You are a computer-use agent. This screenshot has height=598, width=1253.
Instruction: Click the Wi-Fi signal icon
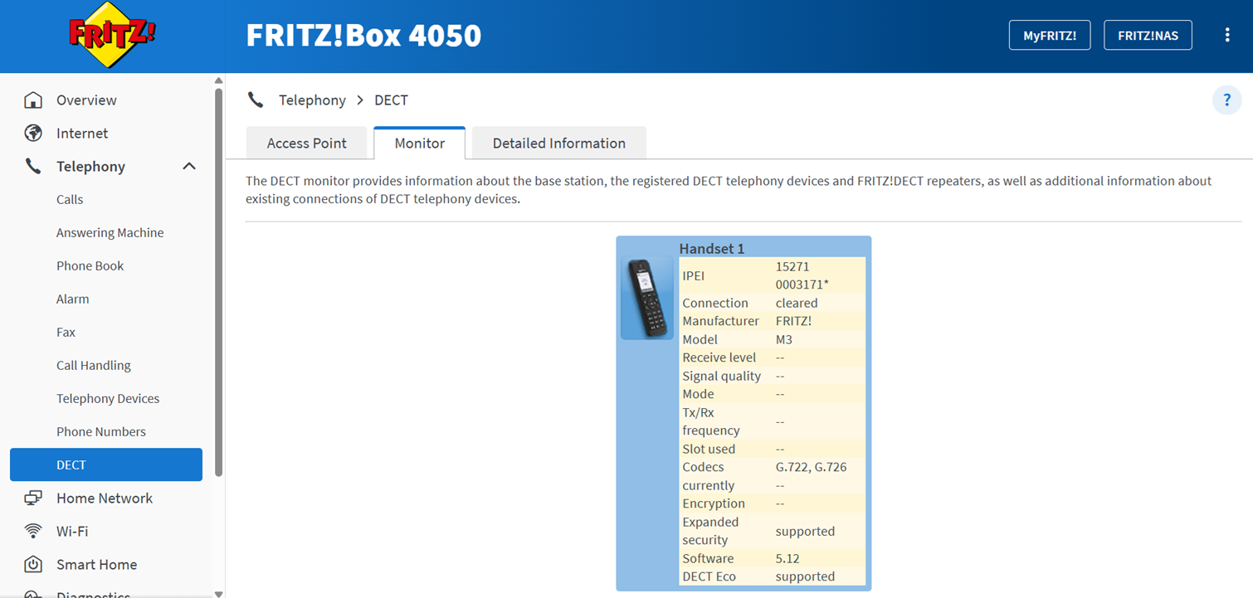33,532
